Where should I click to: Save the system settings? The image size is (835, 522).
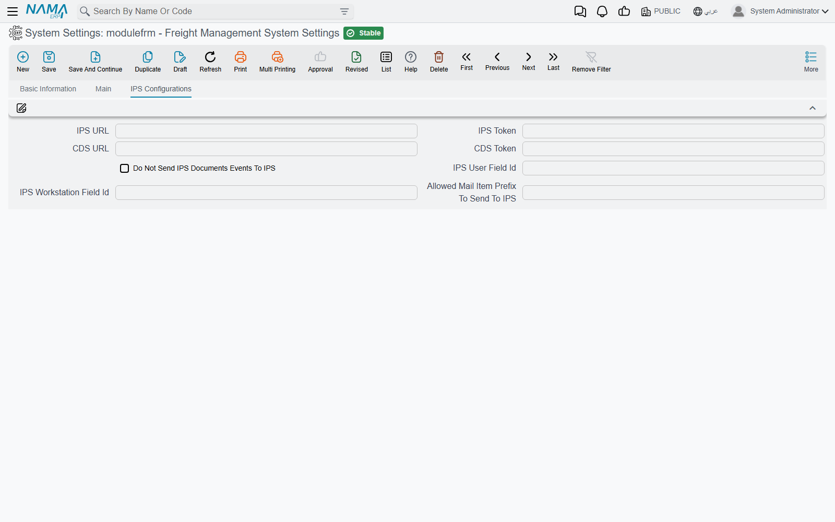[49, 62]
